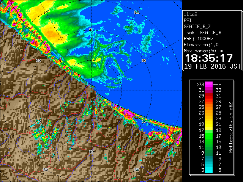This screenshot has height=182, width=243.
Task: Pick the yellow 19–21 dBZ legend band
Action: (x=209, y=124)
